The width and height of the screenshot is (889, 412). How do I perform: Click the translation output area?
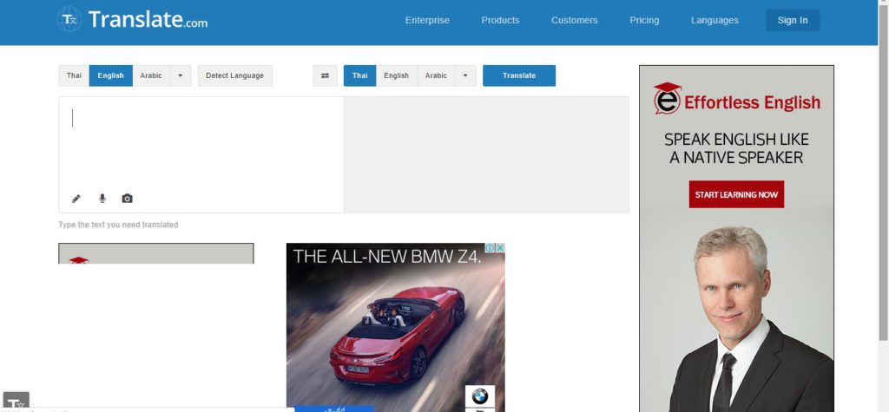(x=486, y=154)
